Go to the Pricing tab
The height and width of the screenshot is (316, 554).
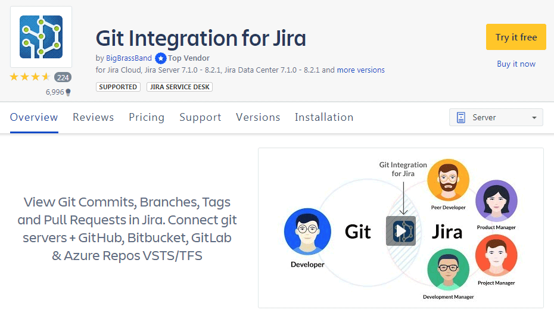point(147,117)
